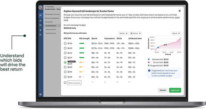Click the Other amount input field
Screen dimensions: 206x109
[x=74, y=83]
